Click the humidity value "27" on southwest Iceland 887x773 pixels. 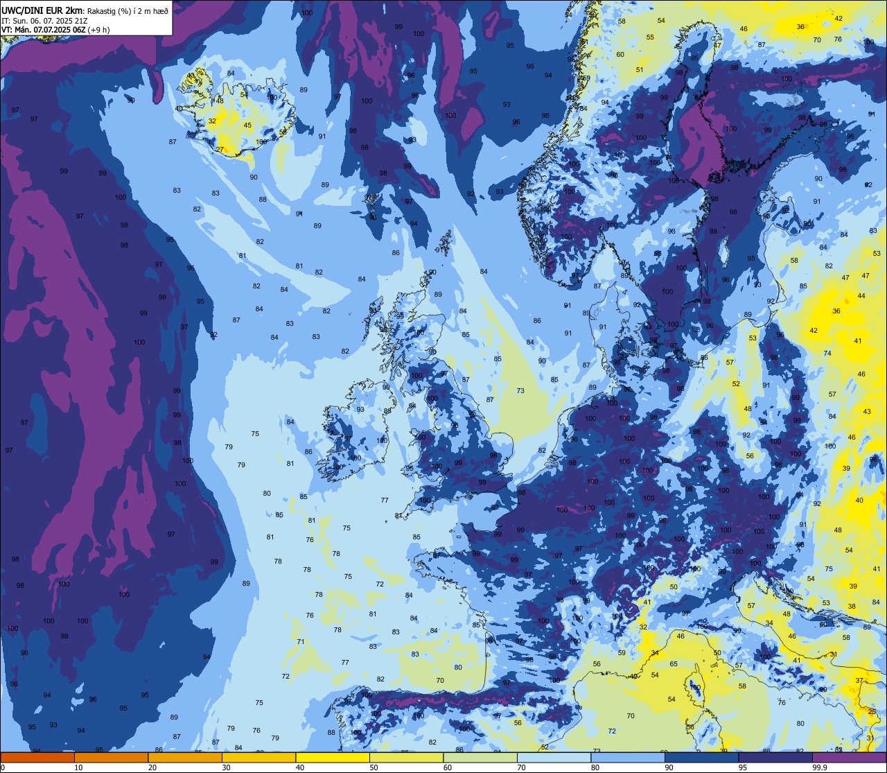(x=220, y=150)
